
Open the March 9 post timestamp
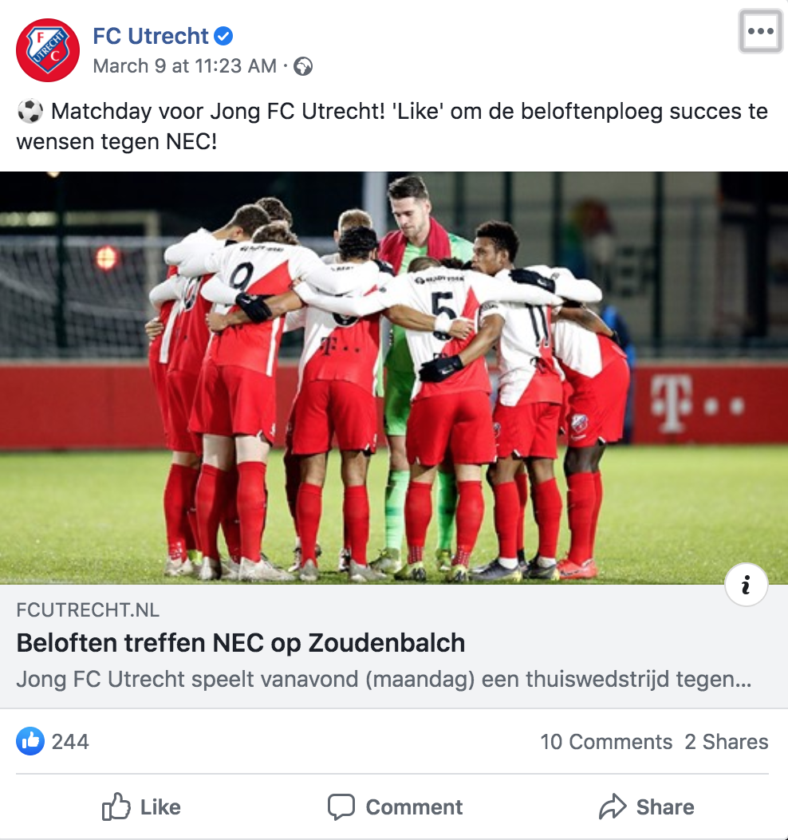pyautogui.click(x=185, y=66)
